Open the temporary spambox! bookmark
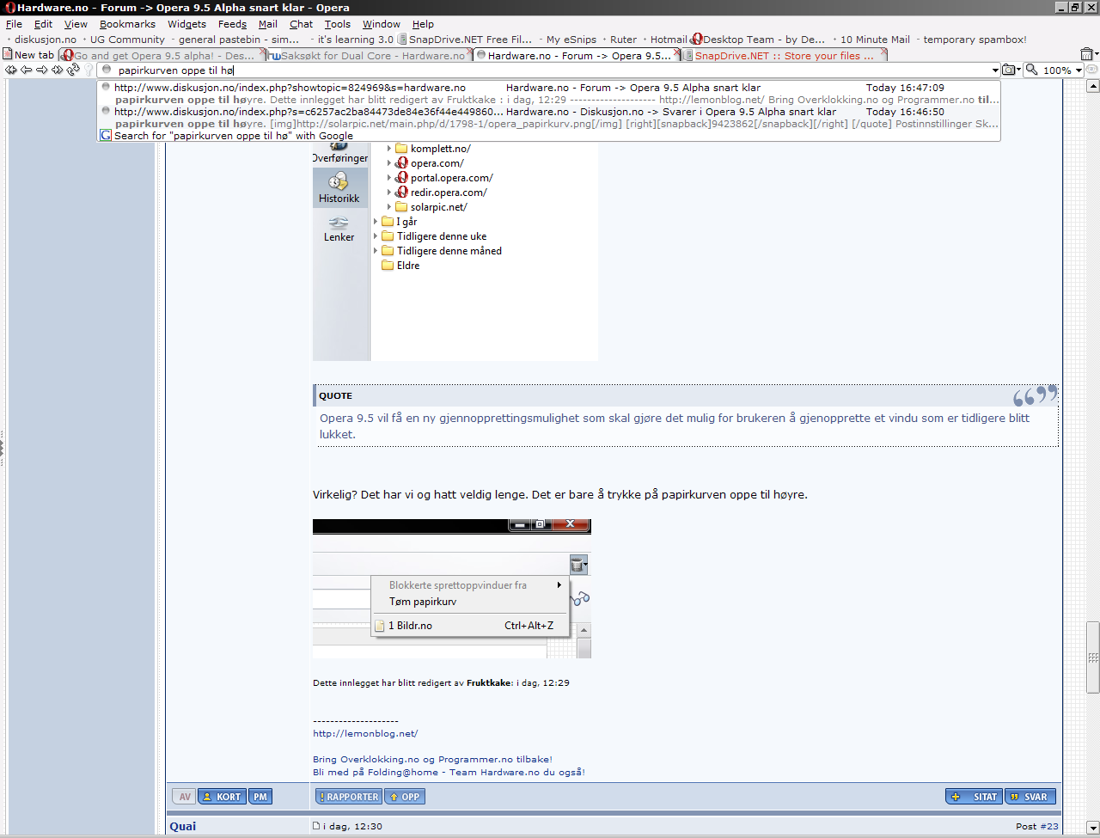 970,40
